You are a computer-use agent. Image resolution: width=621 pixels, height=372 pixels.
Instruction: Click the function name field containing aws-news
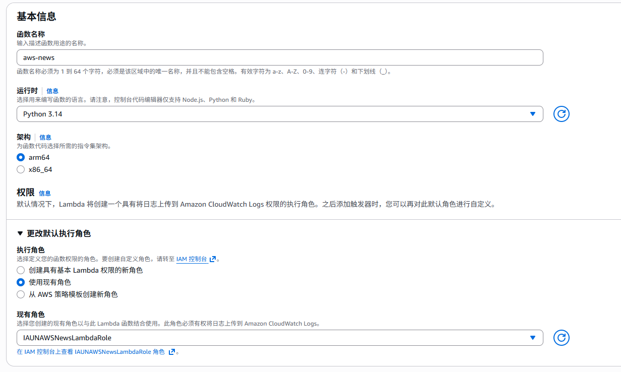(280, 57)
